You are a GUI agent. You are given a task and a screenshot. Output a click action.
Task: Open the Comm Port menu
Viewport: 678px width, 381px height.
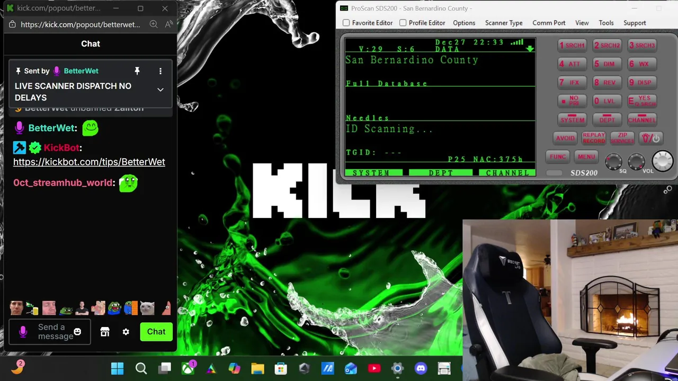pos(549,23)
